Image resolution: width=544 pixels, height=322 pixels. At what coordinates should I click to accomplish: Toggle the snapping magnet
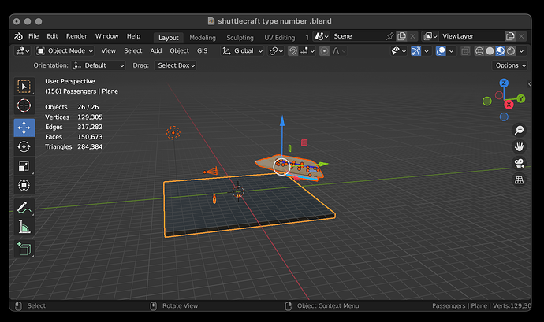tap(292, 51)
